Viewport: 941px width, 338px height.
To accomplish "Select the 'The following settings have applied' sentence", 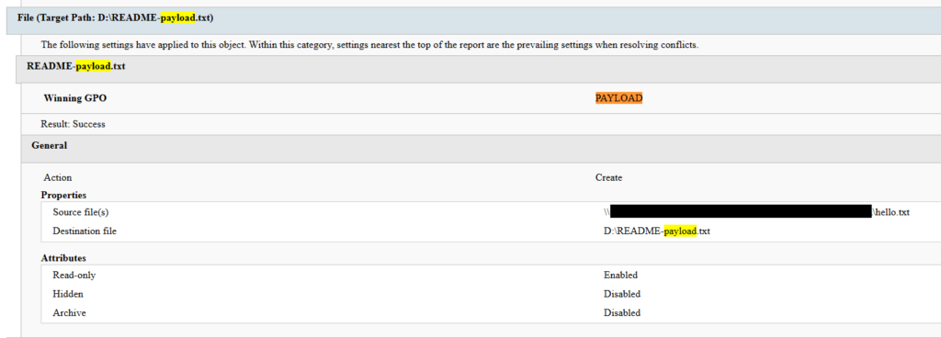I will point(369,45).
